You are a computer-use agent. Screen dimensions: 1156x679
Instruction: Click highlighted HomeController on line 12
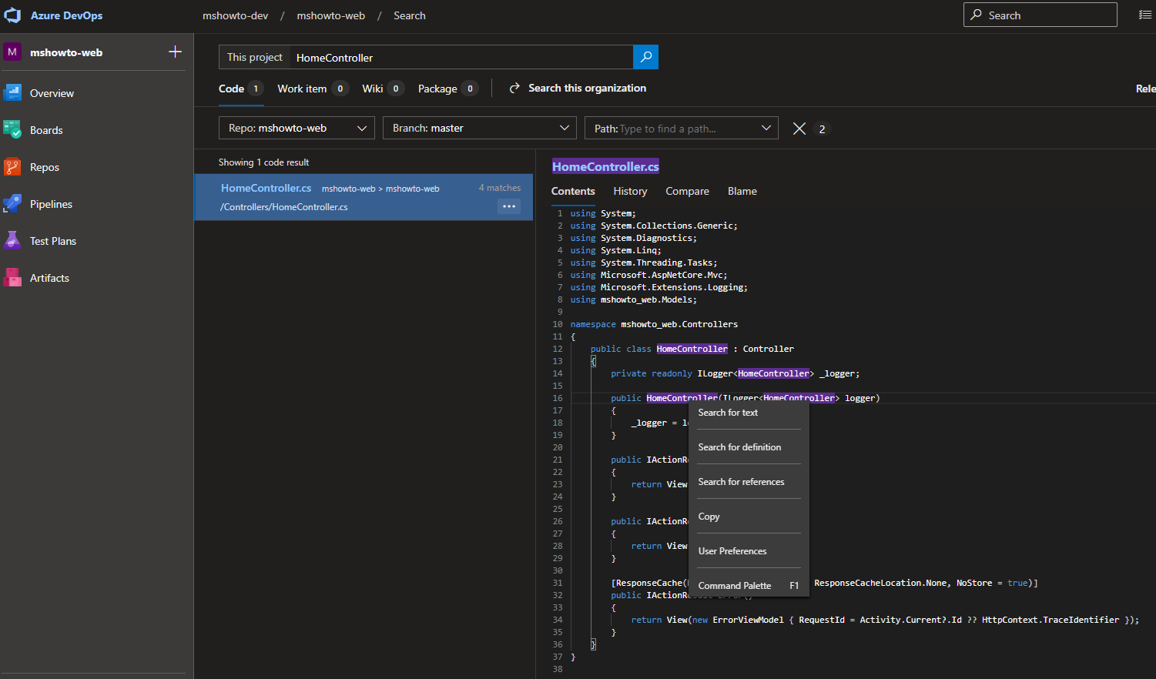click(x=692, y=349)
